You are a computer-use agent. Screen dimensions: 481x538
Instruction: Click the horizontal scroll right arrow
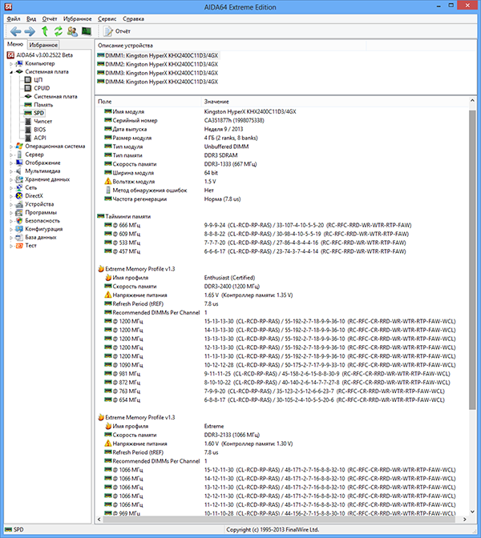click(x=464, y=519)
